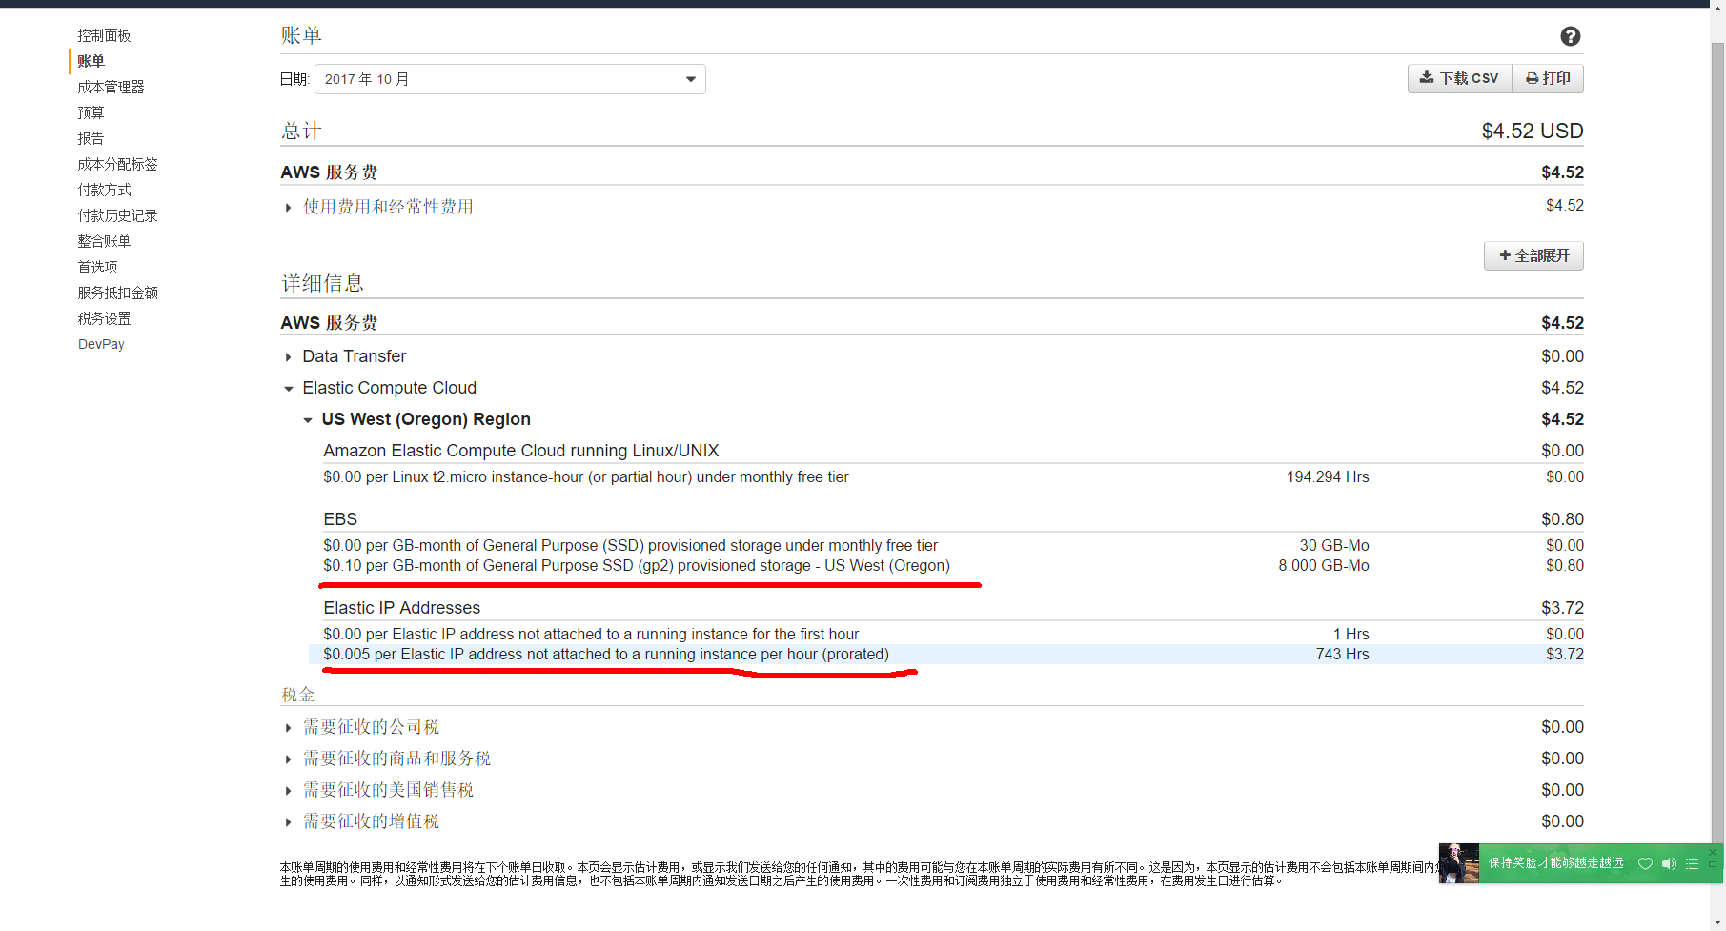1726x931 pixels.
Task: Click the album art in music widget
Action: 1458,863
